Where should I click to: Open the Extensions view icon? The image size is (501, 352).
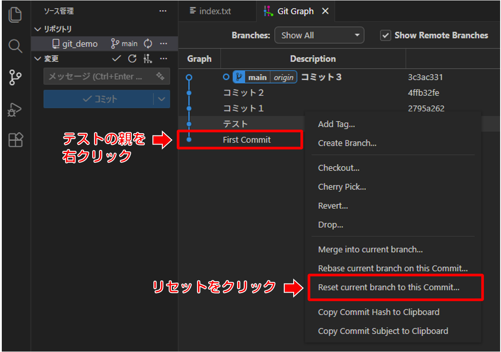tap(15, 140)
